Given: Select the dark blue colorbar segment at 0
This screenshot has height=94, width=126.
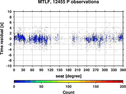Looking at the screenshot, I should 17,81.
